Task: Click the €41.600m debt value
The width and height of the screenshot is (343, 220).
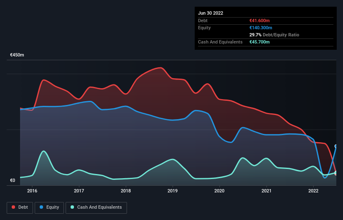Action: [259, 20]
